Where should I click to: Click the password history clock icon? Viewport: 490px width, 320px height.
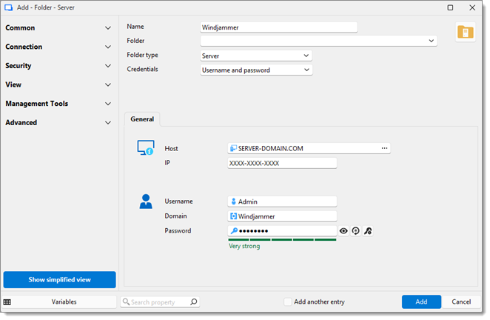(x=355, y=231)
